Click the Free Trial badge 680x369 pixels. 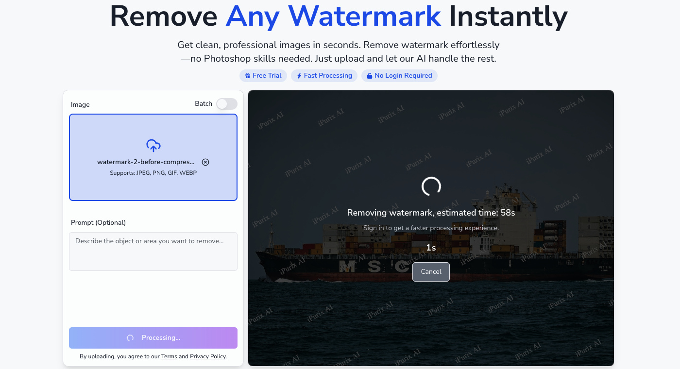pyautogui.click(x=263, y=76)
